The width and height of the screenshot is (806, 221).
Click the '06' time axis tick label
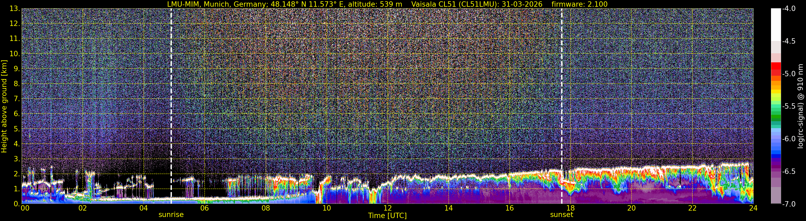click(x=204, y=208)
